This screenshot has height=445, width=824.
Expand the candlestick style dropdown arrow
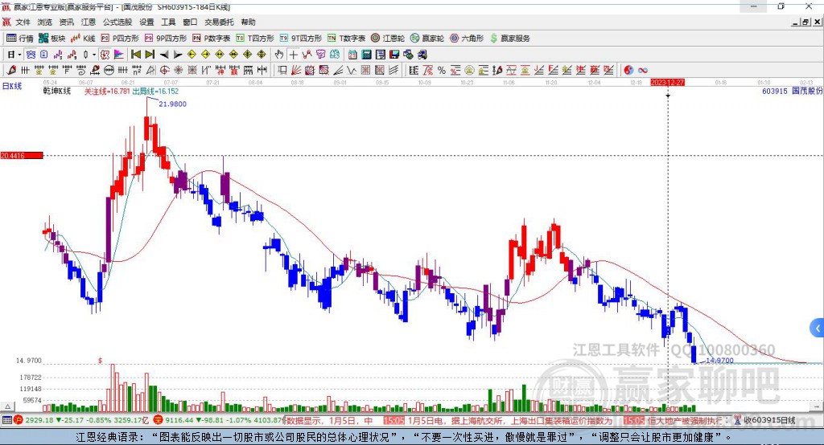click(x=95, y=55)
